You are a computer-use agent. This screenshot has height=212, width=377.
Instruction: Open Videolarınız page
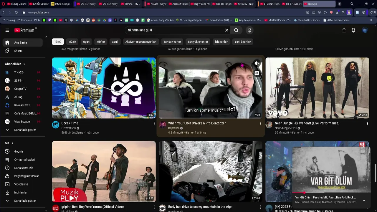[x=23, y=184]
